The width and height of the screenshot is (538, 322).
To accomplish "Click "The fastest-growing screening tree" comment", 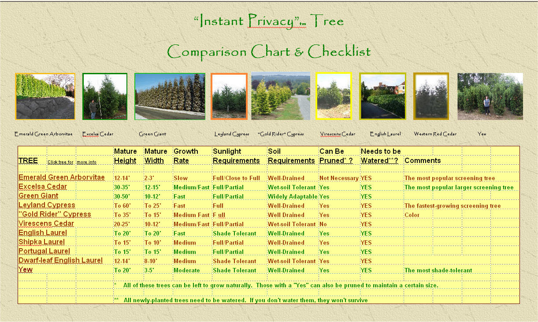I will (x=453, y=206).
